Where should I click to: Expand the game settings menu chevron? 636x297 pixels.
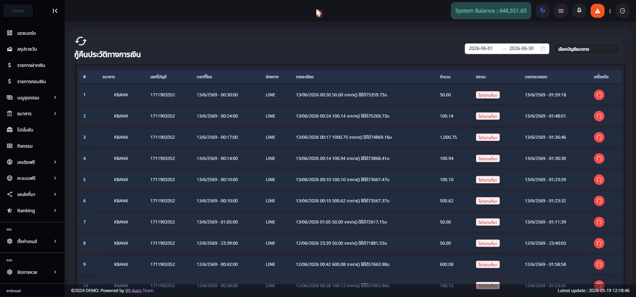(x=55, y=241)
